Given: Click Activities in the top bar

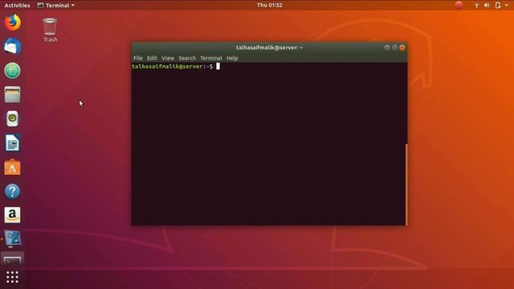Looking at the screenshot, I should [17, 6].
